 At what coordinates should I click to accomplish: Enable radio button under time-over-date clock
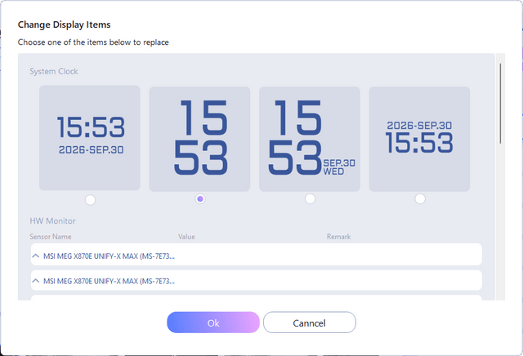(90, 200)
